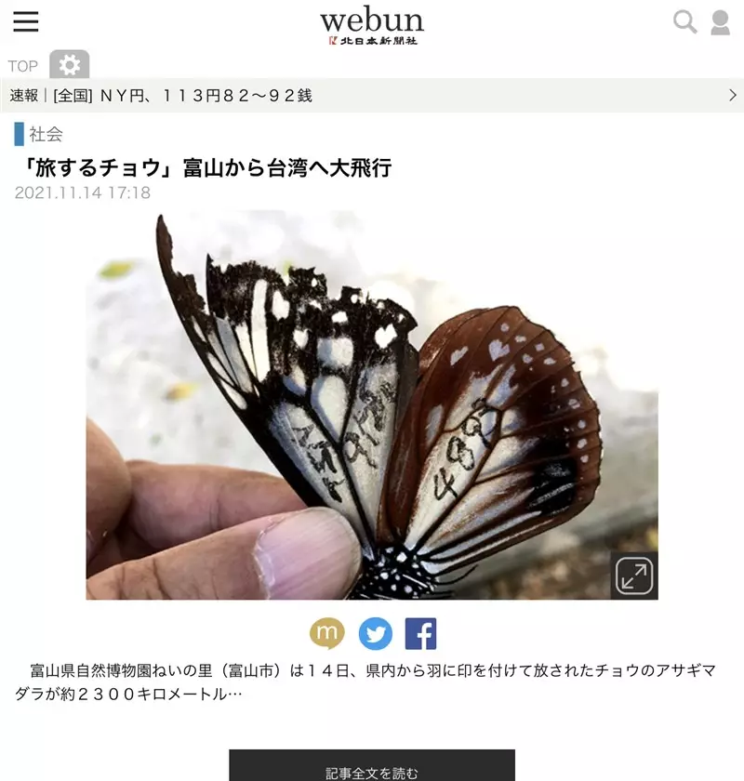Click the 記事全文を読む button
Image resolution: width=744 pixels, height=781 pixels.
[372, 765]
